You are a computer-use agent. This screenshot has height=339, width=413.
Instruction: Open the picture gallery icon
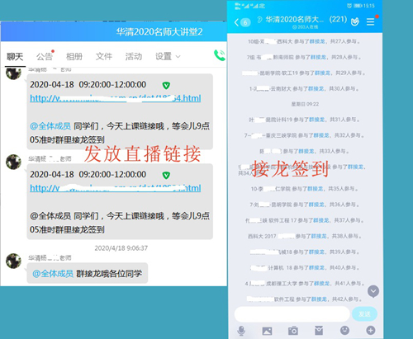[267, 331]
